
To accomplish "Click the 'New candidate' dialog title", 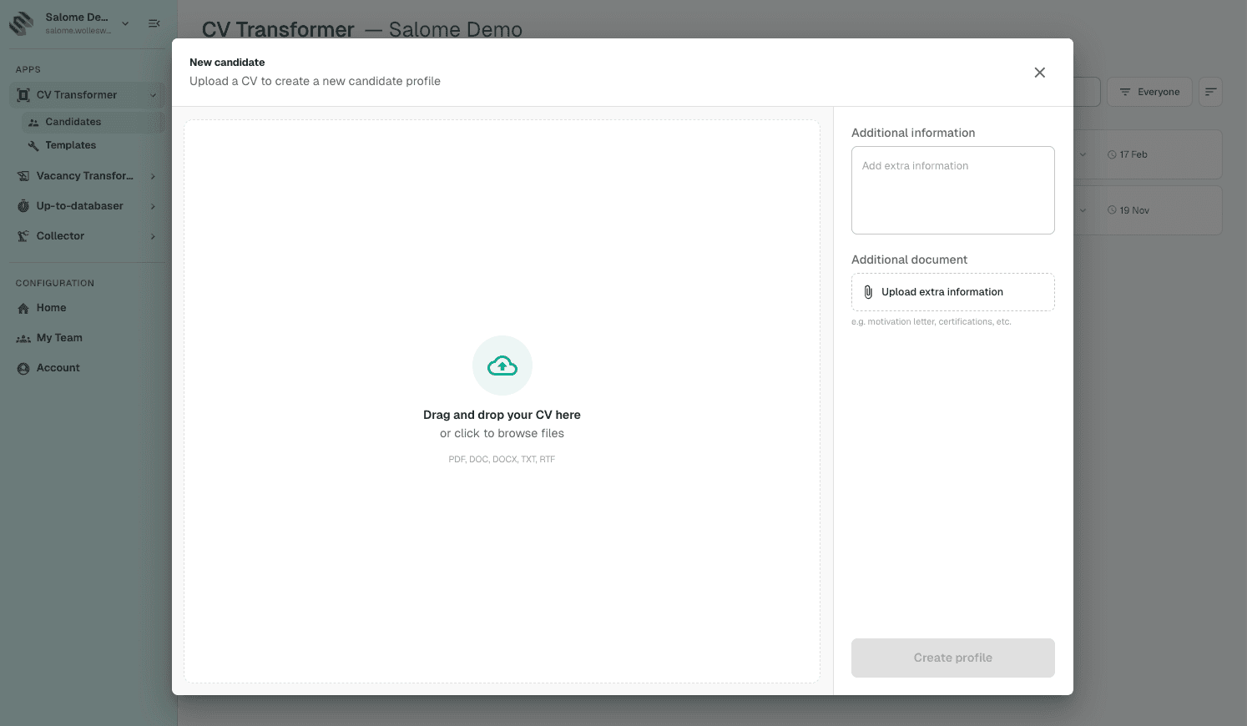I will coord(227,63).
